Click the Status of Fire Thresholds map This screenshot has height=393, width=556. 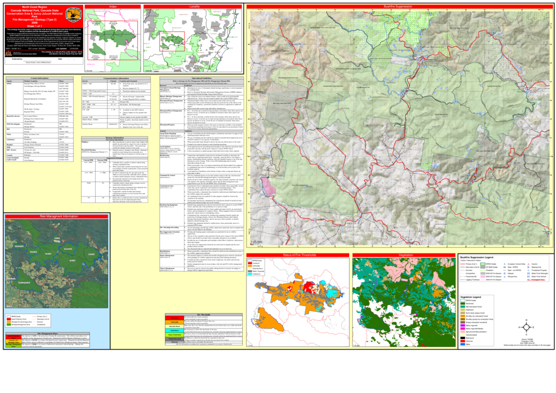[x=298, y=302]
